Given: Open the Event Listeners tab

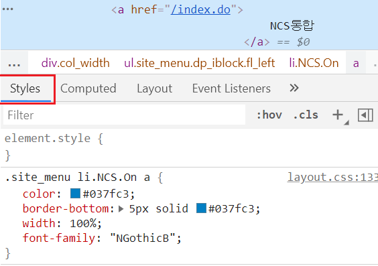Looking at the screenshot, I should 231,88.
